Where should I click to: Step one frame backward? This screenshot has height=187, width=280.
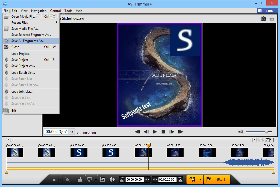tap(146, 132)
